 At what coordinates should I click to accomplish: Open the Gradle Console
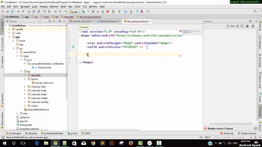[247, 134]
